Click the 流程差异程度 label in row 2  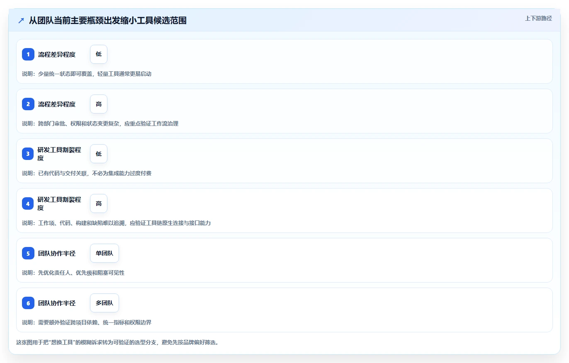(57, 104)
